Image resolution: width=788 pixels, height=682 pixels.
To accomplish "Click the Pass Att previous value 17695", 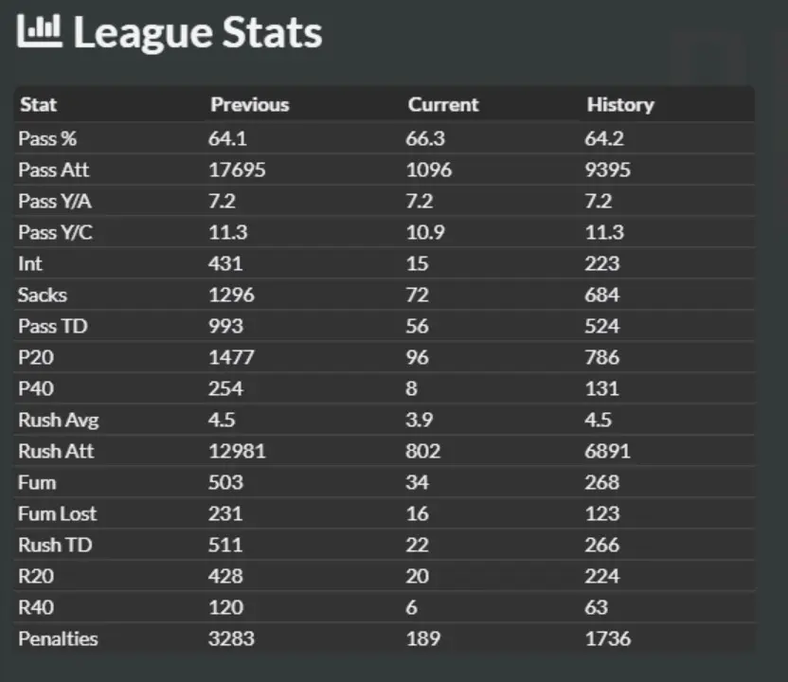I will tap(237, 170).
